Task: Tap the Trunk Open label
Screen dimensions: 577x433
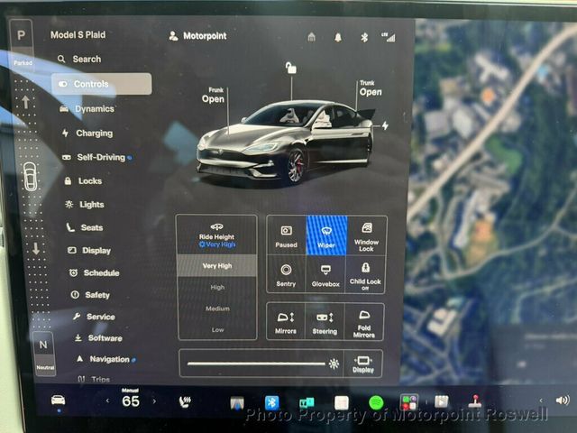Action: [x=371, y=88]
